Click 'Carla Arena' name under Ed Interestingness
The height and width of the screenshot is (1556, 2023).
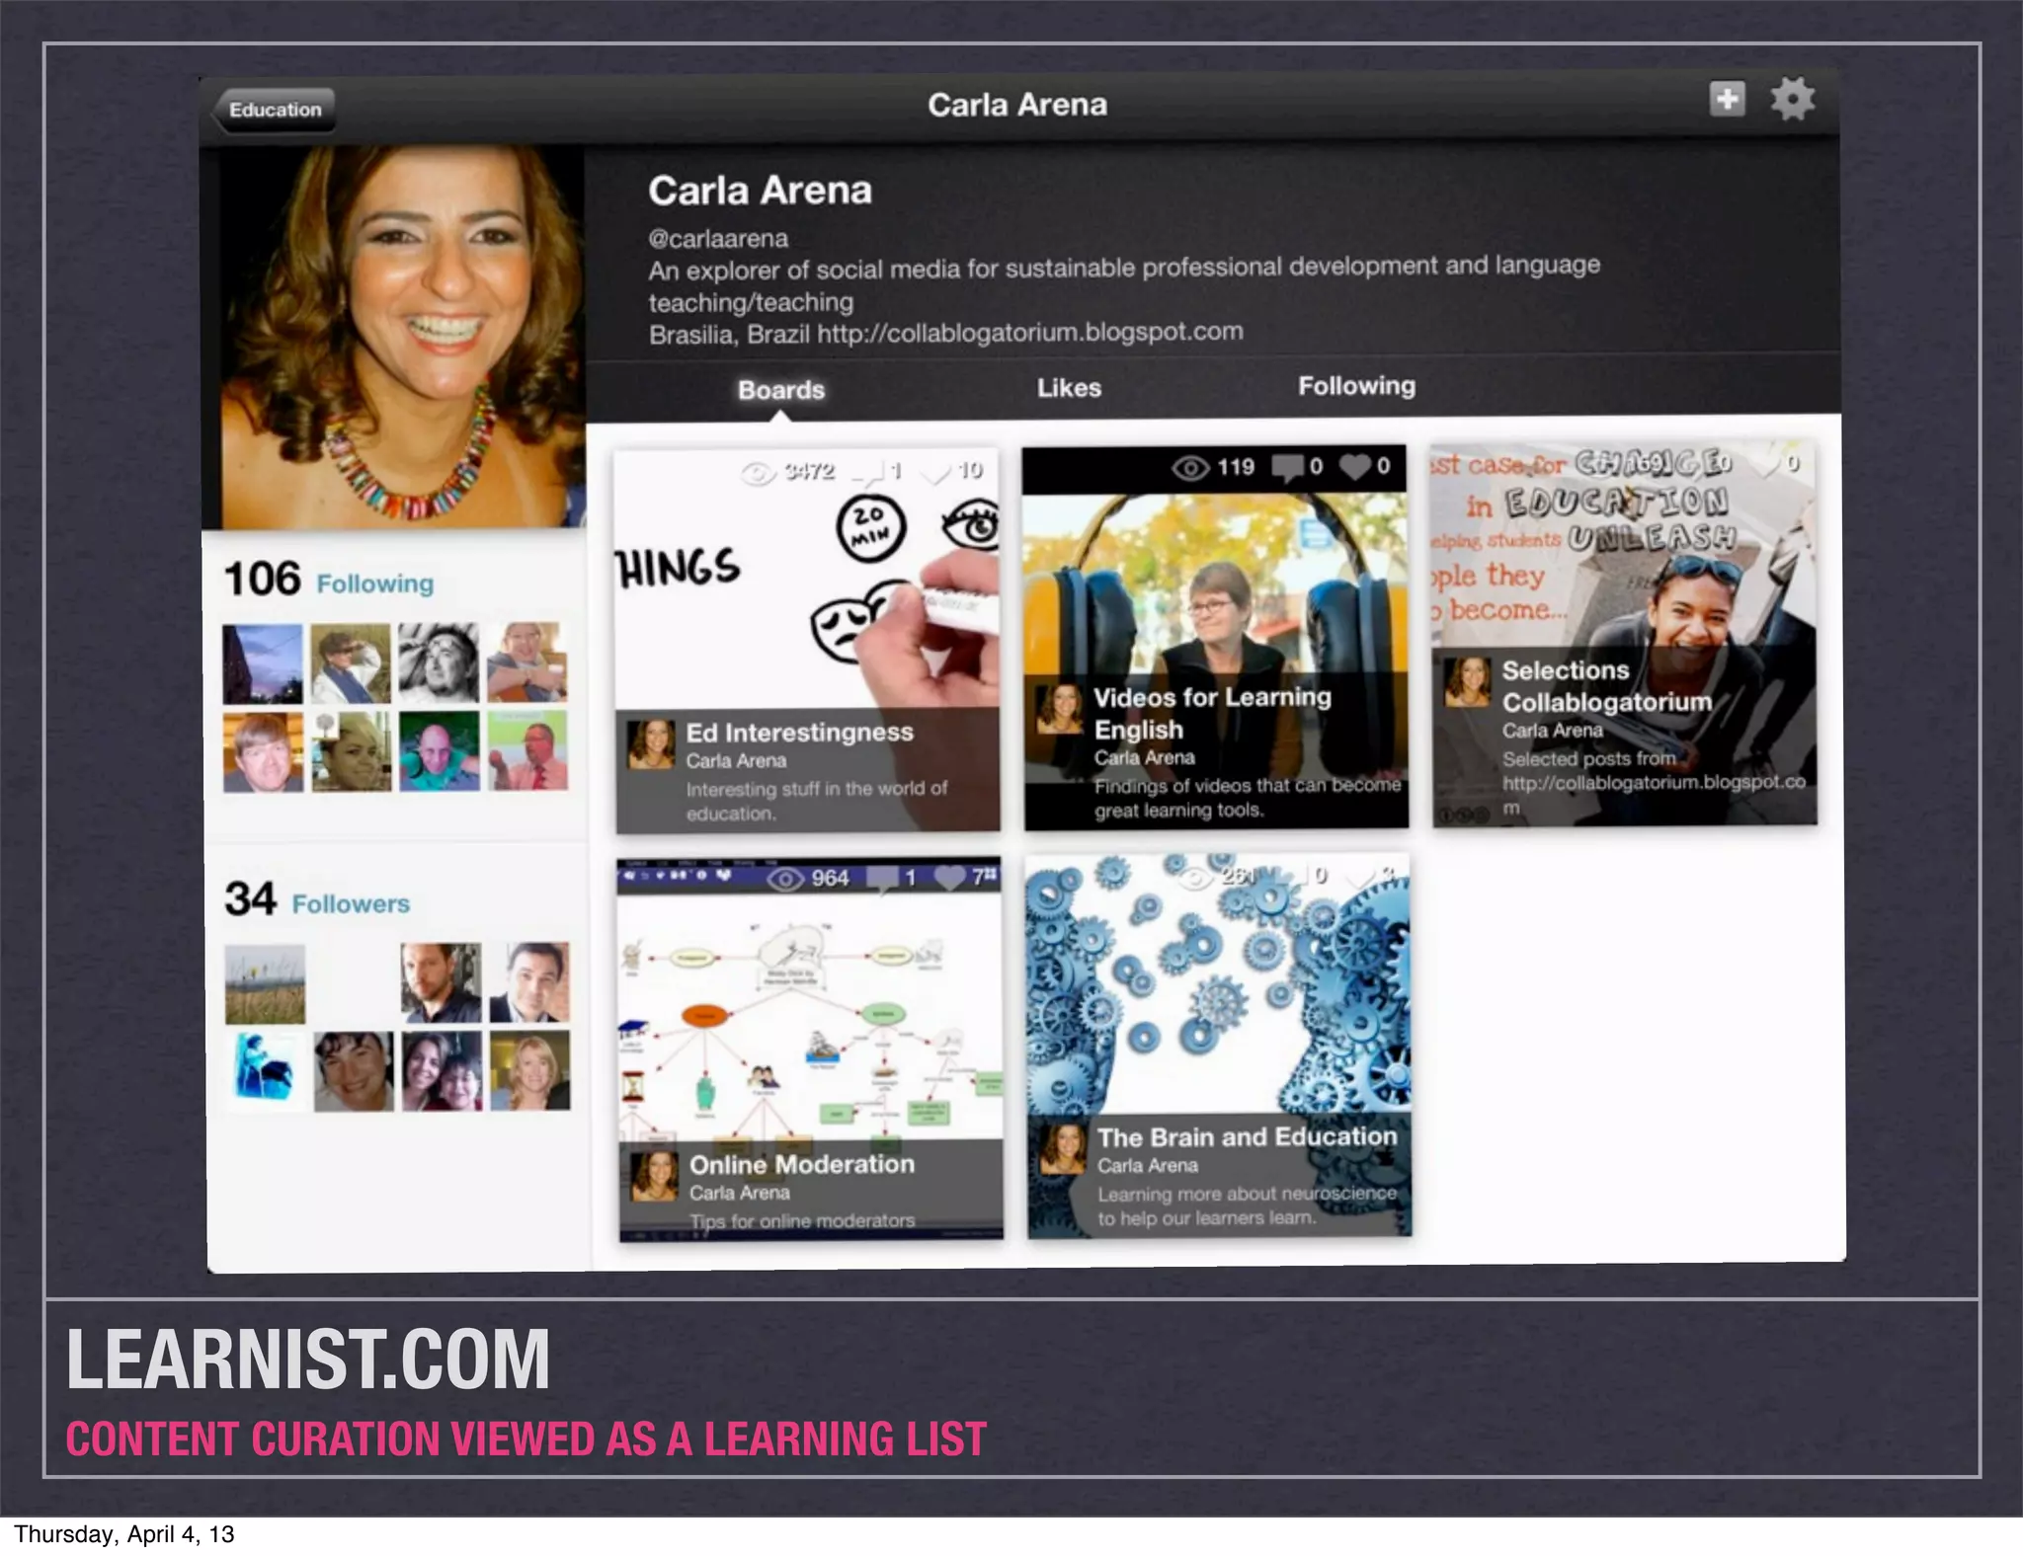[736, 761]
